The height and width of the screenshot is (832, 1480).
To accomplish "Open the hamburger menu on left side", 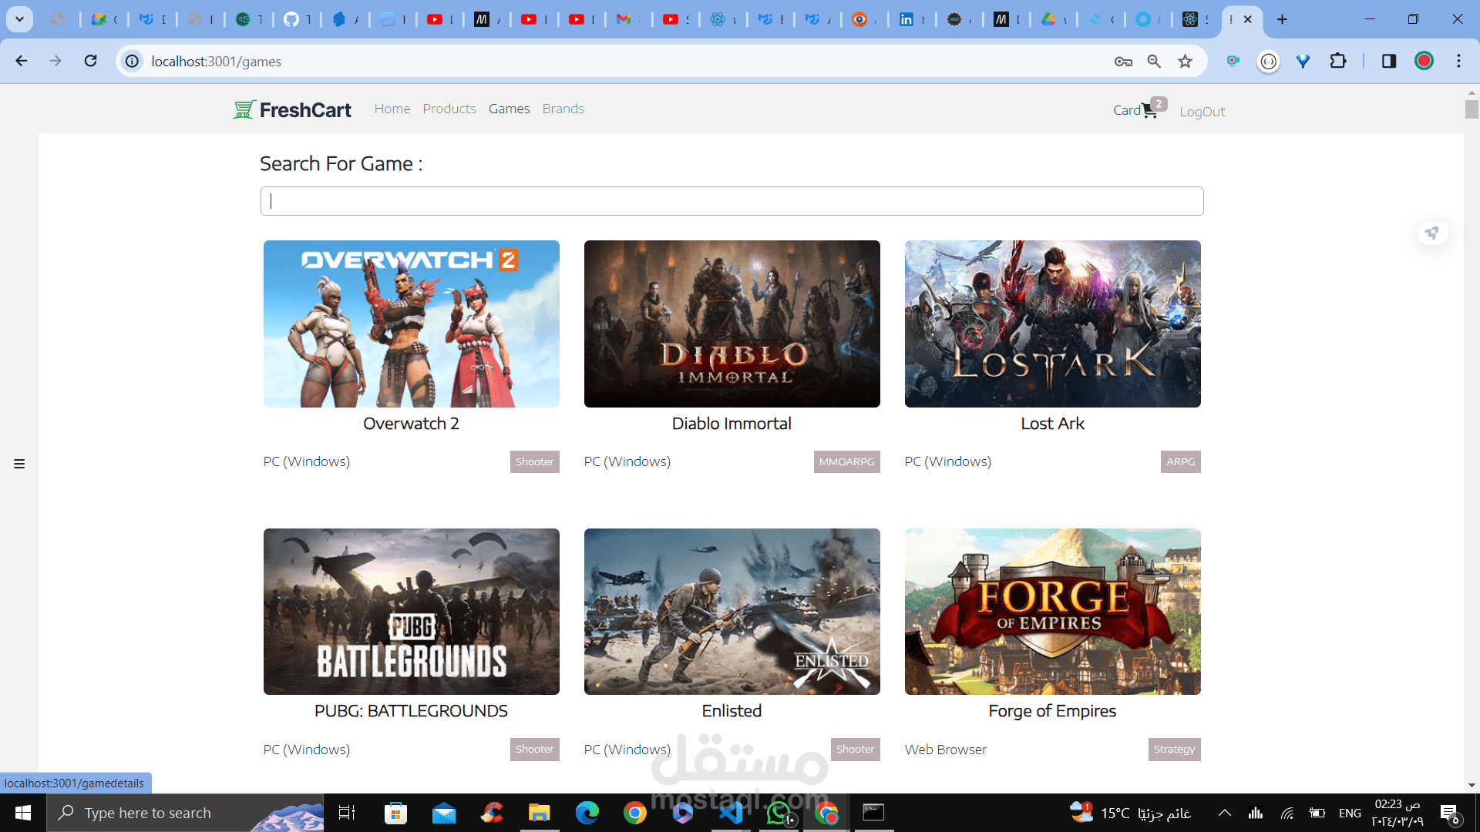I will point(19,464).
